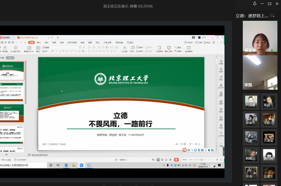The image size is (281, 186).
Task: Open Edge browser from the taskbar
Action: click(x=66, y=165)
